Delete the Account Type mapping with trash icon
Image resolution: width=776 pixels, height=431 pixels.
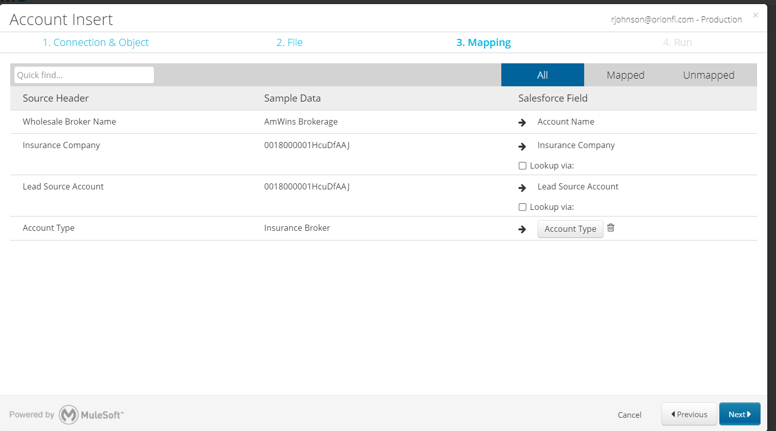[x=611, y=228]
